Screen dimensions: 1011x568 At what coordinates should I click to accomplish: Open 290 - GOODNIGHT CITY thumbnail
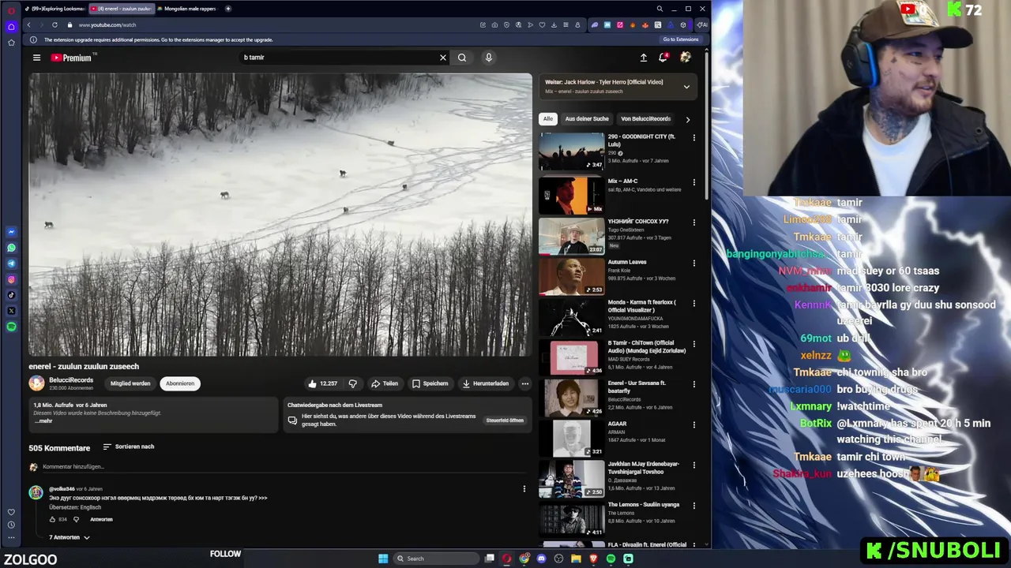coord(572,151)
